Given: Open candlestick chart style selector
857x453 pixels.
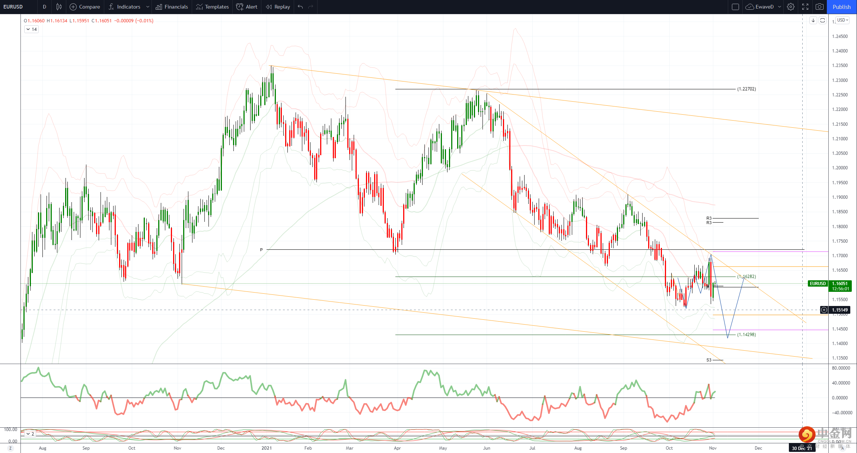Looking at the screenshot, I should pyautogui.click(x=59, y=7).
